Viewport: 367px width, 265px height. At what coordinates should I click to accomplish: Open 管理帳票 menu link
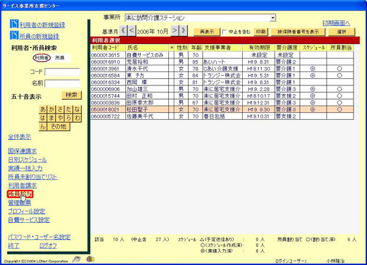pos(20,203)
